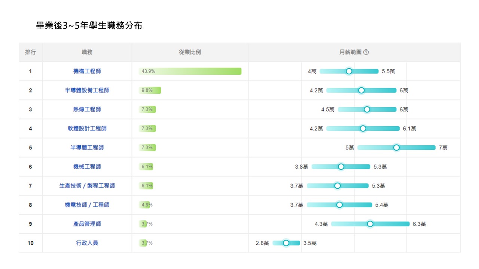Screen dimensions: 479x269
Task: Click the 熱傳工程師 link
Action: click(87, 109)
